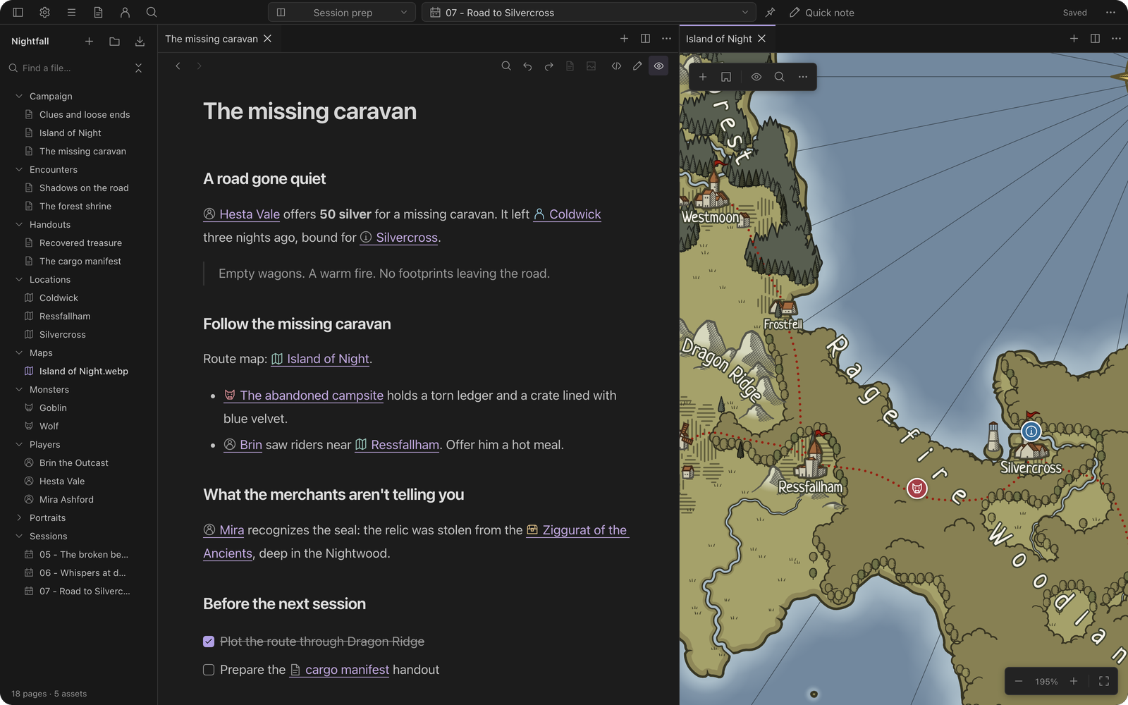Click the red monster marker on map
This screenshot has width=1128, height=705.
[916, 488]
